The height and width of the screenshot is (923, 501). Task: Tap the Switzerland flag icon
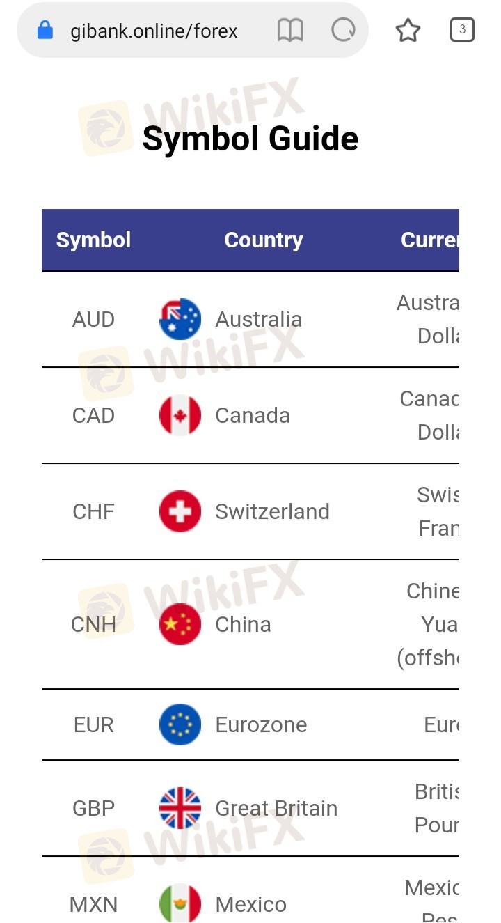[180, 511]
